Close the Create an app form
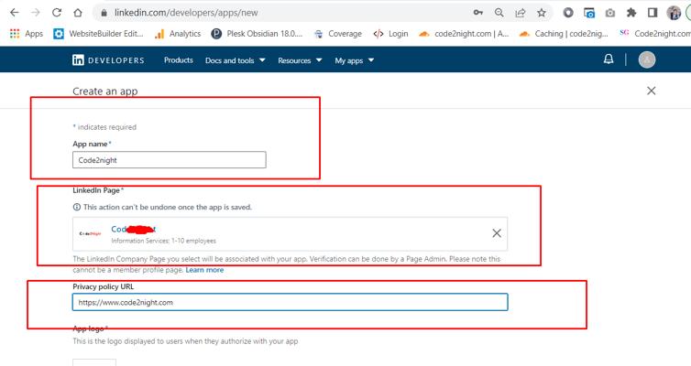Viewport: 691px width, 366px height. pos(651,91)
